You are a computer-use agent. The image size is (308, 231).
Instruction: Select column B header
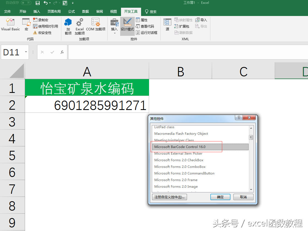180,71
